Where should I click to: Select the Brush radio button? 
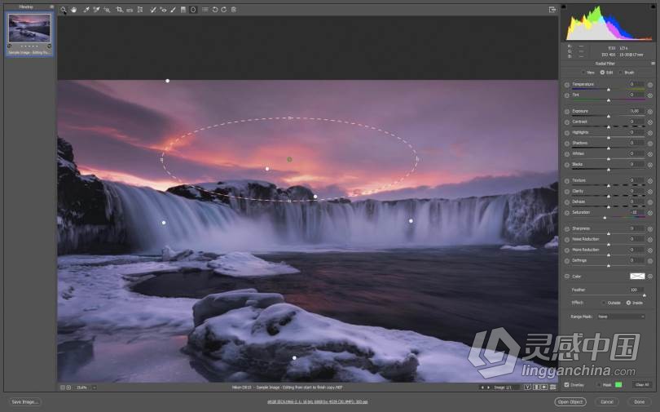[620, 73]
